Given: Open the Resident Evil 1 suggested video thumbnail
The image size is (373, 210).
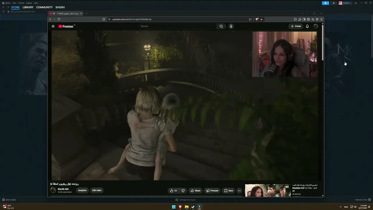Looking at the screenshot, I should coord(268,190).
